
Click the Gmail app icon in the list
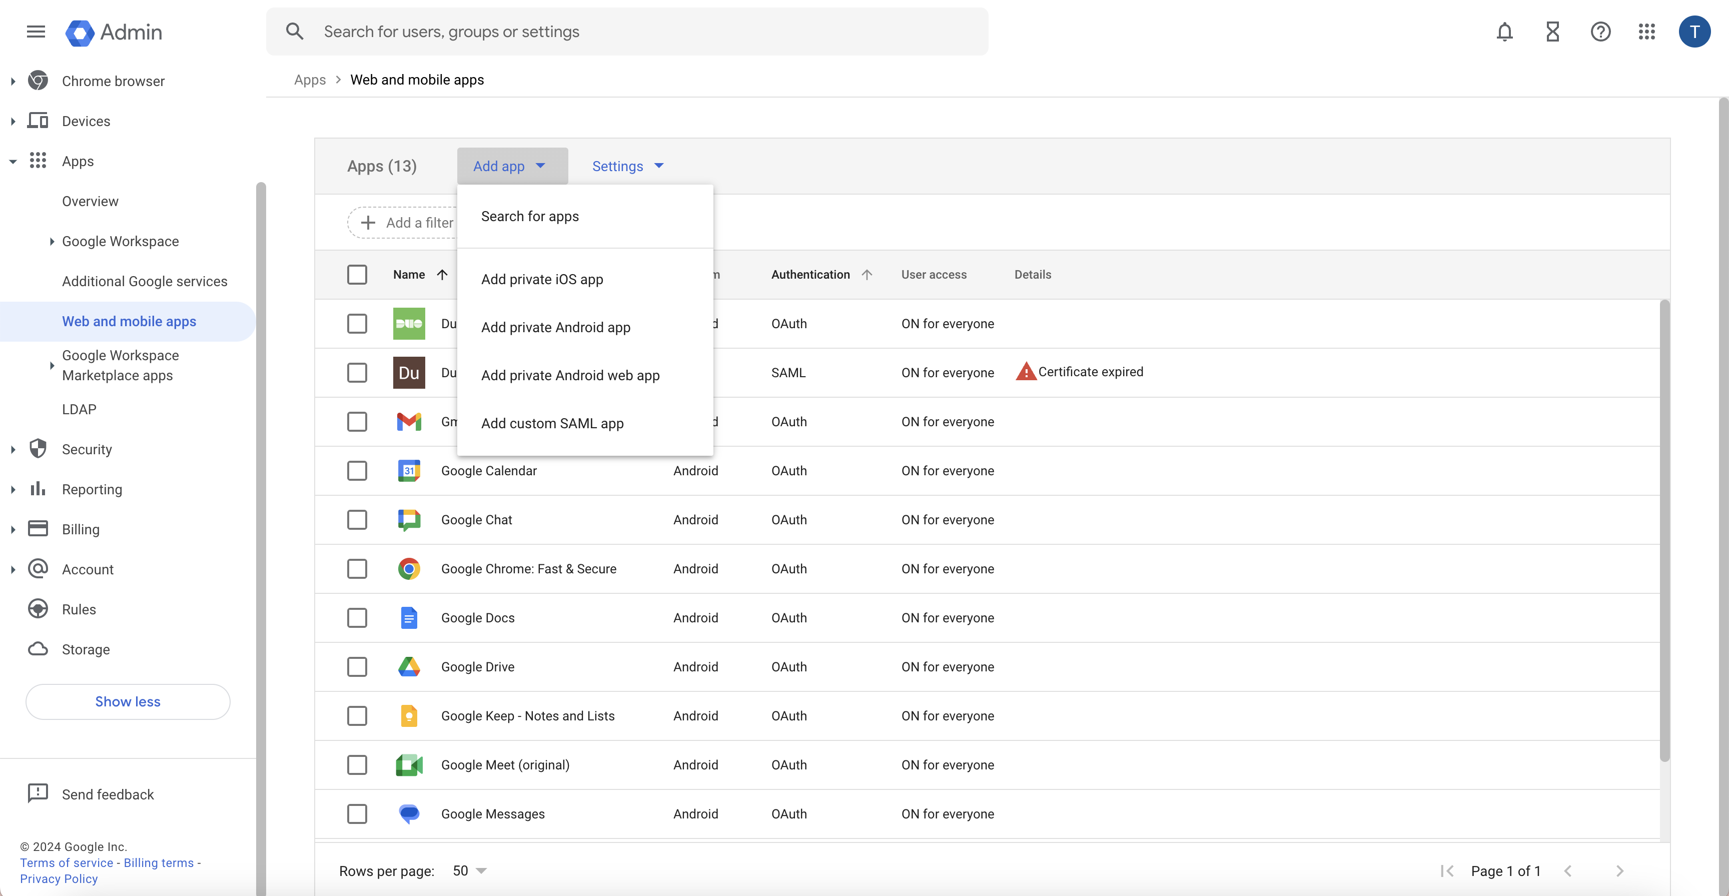[x=408, y=422]
